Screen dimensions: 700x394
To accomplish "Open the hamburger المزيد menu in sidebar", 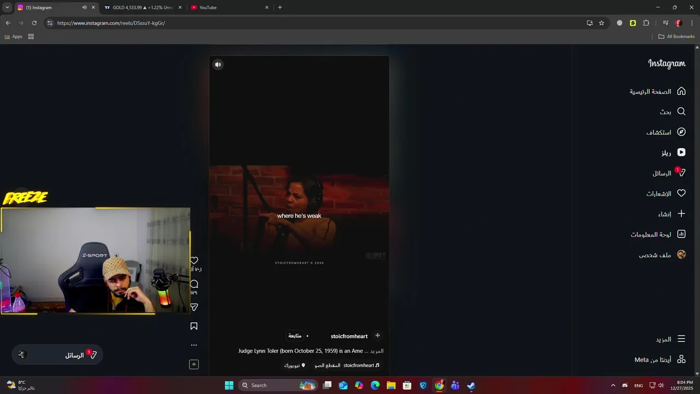I will (x=670, y=339).
